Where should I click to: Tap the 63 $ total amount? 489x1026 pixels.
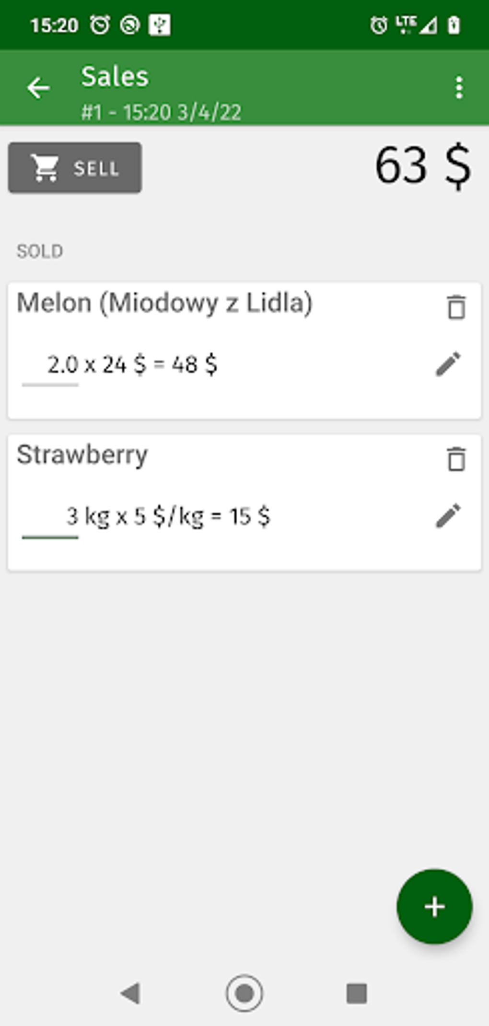[x=422, y=166]
